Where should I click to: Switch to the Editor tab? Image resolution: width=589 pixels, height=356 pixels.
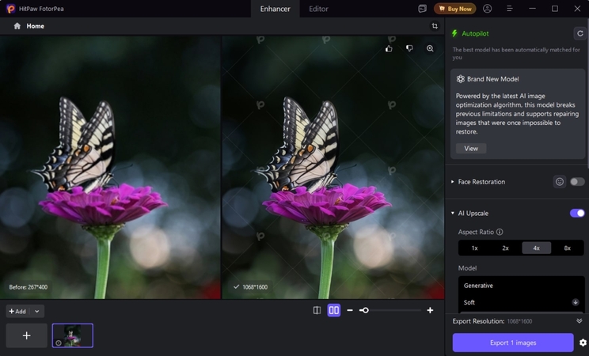318,9
